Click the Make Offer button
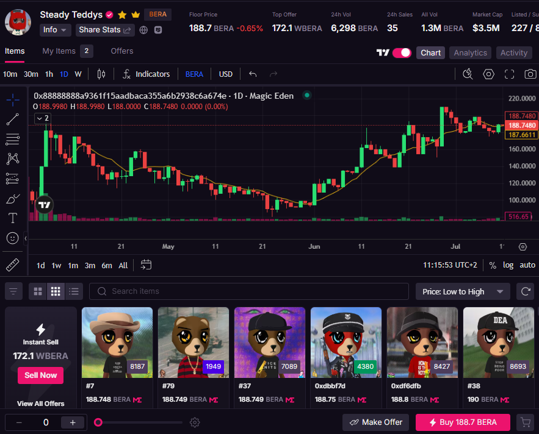Screen dimensions: 539x434 click(x=376, y=422)
